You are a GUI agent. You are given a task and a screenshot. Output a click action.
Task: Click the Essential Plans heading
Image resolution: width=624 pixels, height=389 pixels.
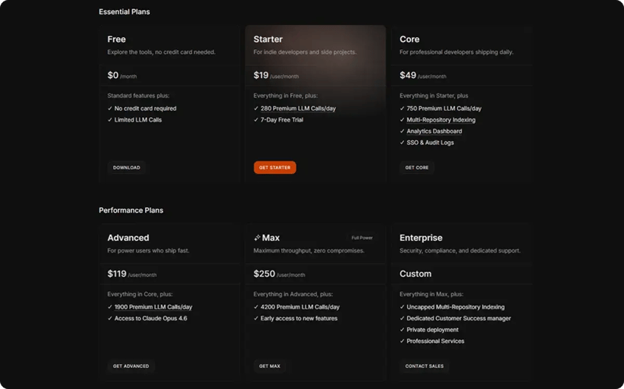(x=124, y=12)
